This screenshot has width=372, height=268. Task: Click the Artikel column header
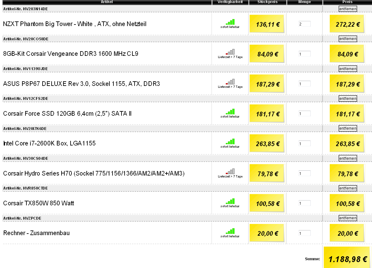tap(107, 2)
